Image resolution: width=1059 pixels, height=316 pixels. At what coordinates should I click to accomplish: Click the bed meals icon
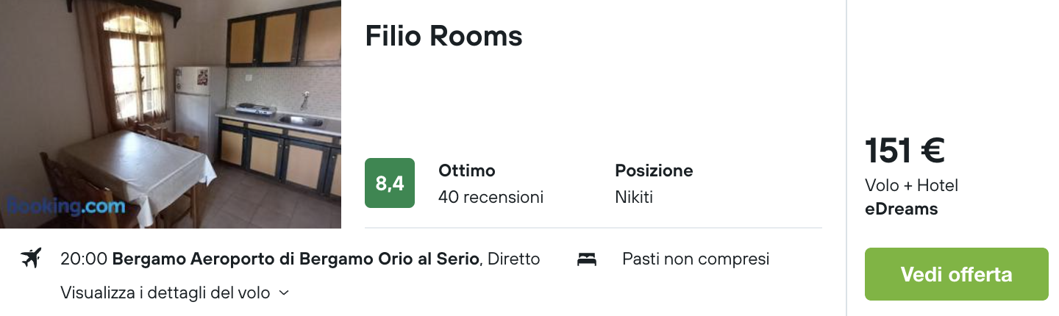(x=587, y=259)
